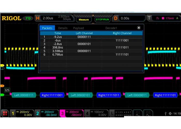Switch to the Payload tab

point(78,28)
